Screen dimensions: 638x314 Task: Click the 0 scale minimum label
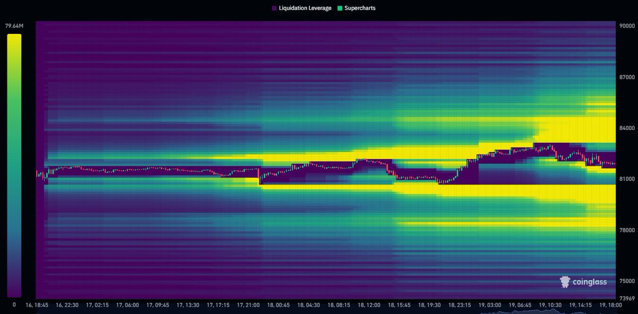(x=14, y=304)
